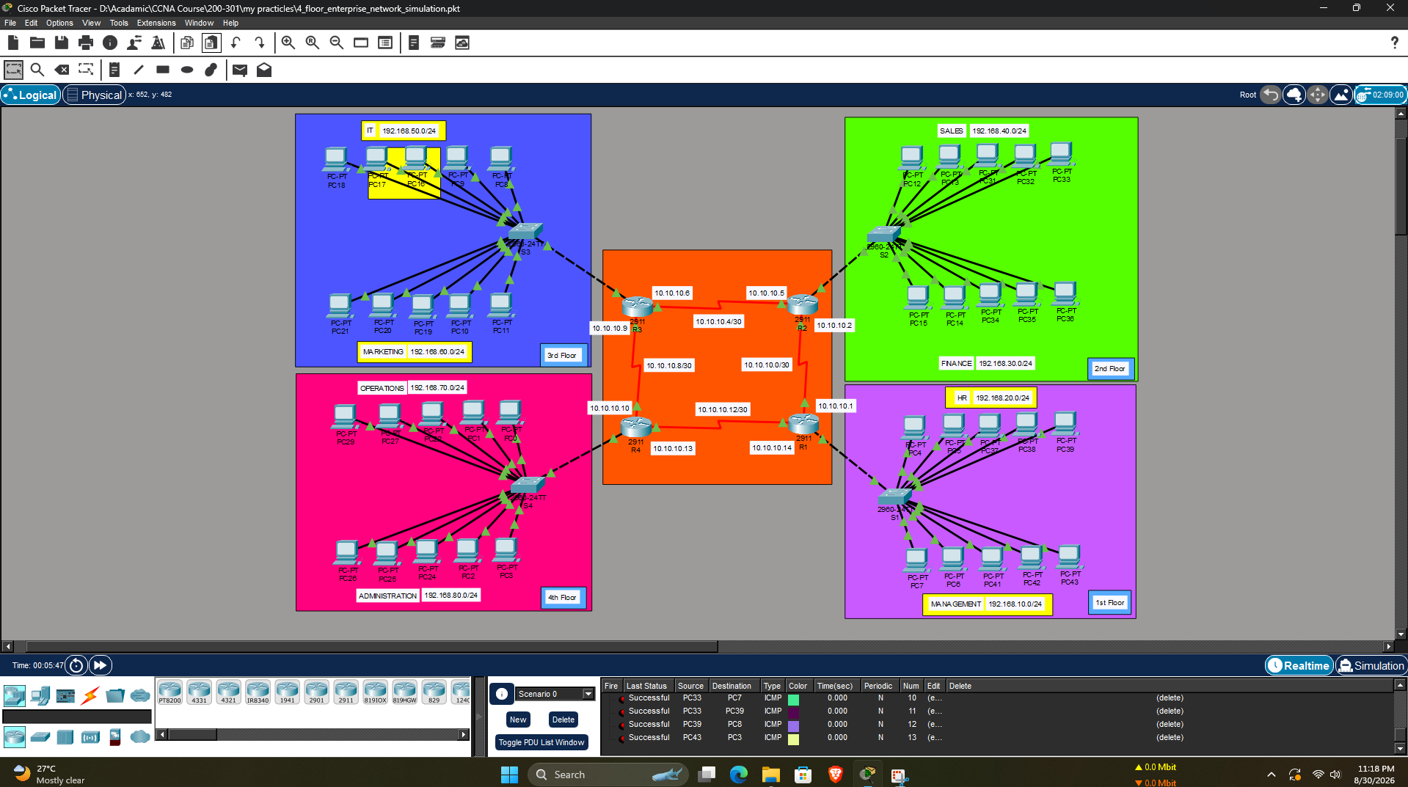Pick the Place Note tool
The height and width of the screenshot is (787, 1408).
tap(114, 70)
